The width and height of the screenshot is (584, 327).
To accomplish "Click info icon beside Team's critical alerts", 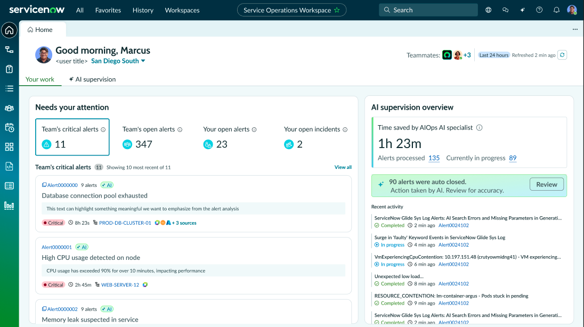I will (x=103, y=129).
